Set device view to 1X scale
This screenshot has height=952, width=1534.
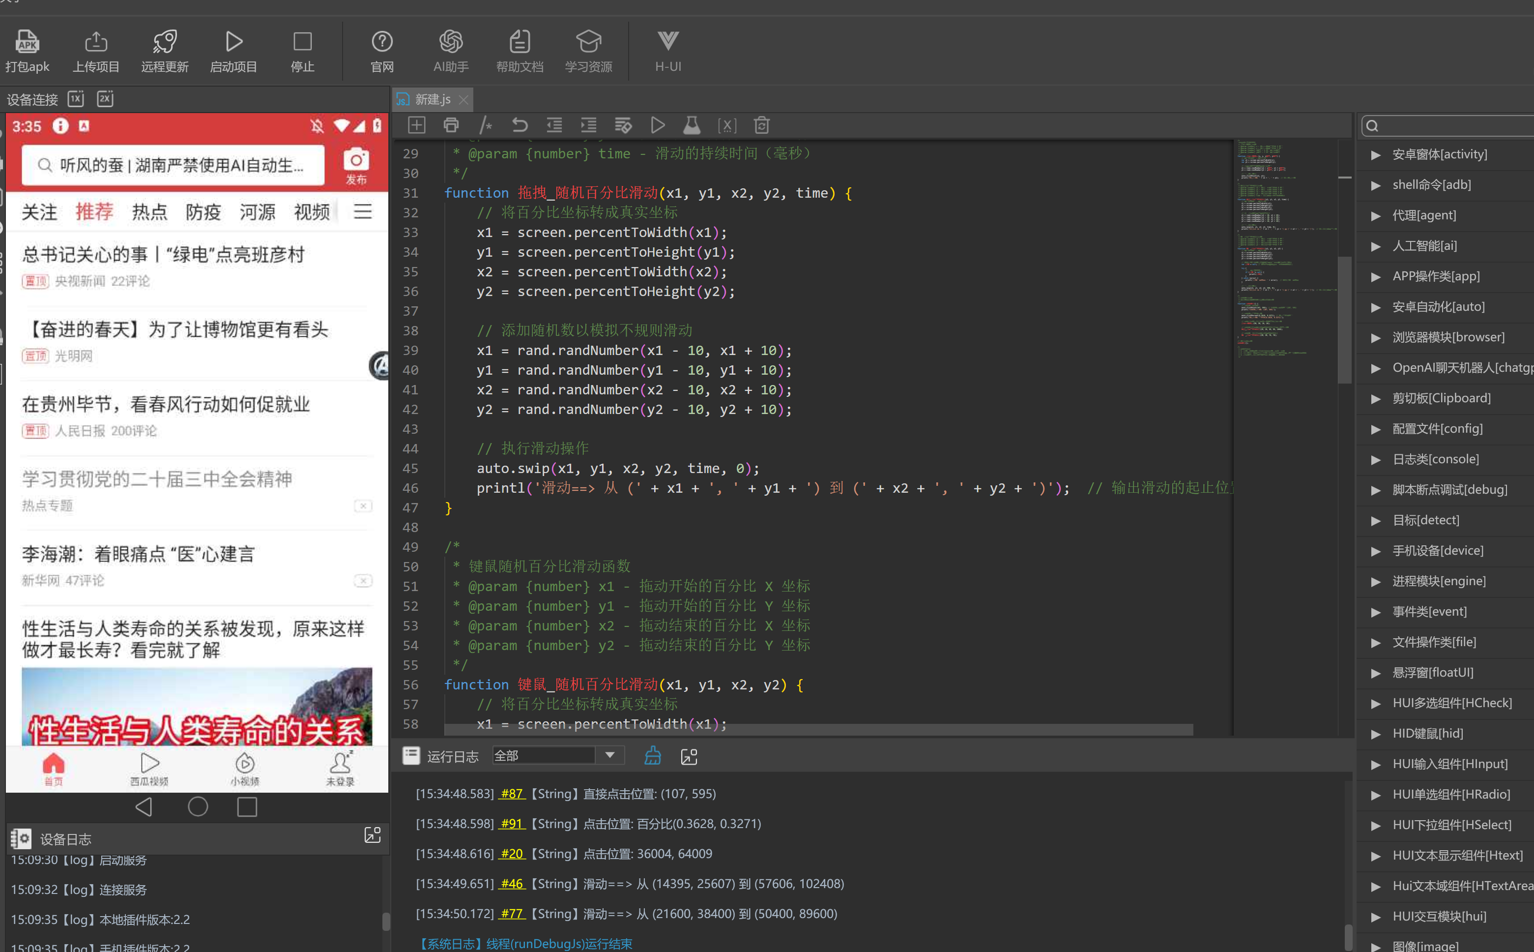pyautogui.click(x=76, y=99)
